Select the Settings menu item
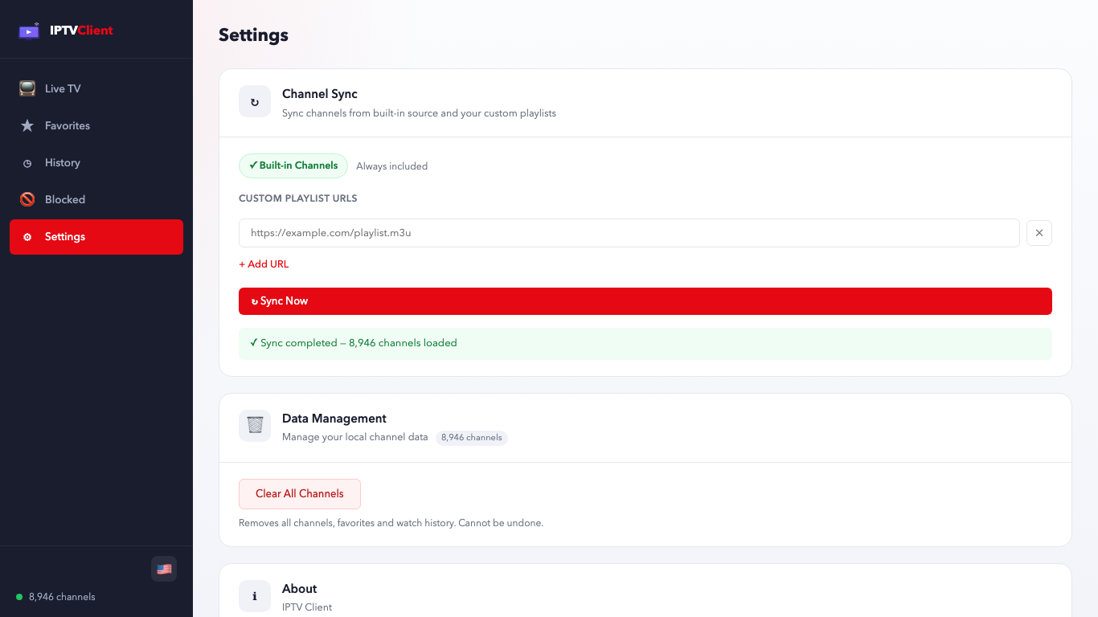1098x617 pixels. click(x=96, y=237)
